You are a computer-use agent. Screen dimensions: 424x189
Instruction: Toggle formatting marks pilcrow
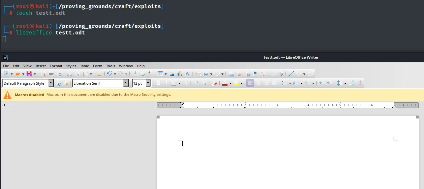point(150,74)
